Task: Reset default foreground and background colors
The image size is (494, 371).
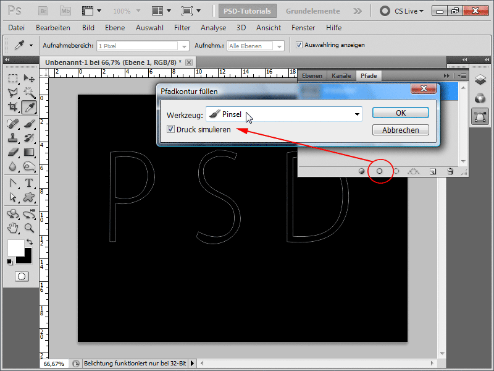Action: pos(10,262)
